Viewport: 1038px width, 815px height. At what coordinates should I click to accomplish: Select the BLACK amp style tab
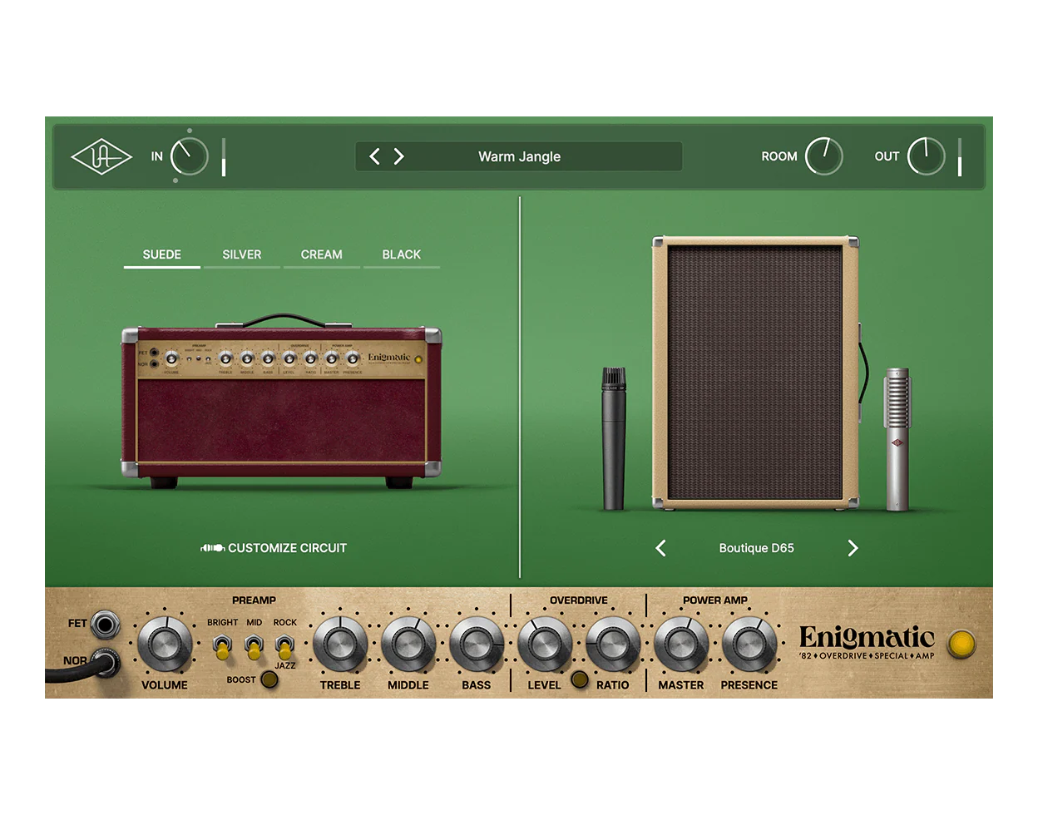click(402, 254)
